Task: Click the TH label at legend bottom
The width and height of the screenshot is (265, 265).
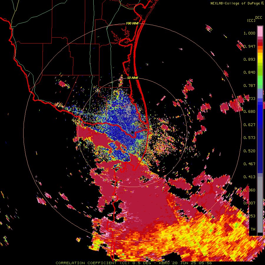Action: pos(253,229)
